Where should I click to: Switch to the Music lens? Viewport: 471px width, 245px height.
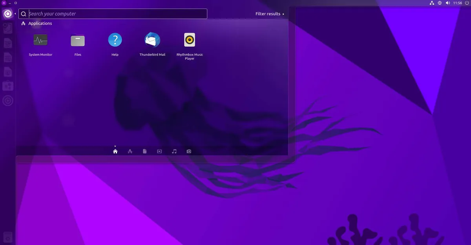click(x=174, y=151)
